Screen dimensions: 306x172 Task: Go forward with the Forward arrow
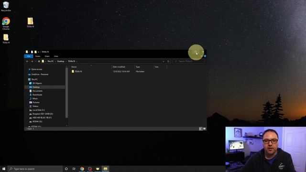click(x=32, y=61)
